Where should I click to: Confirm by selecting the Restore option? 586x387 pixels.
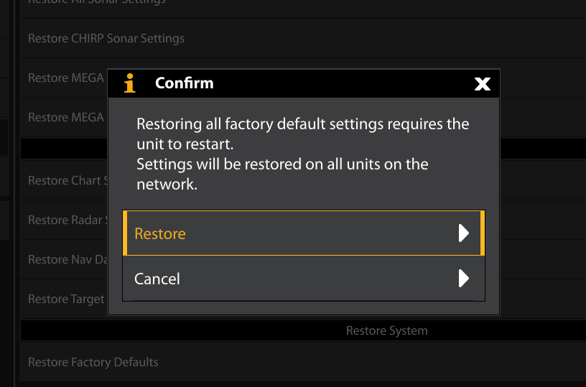(x=304, y=233)
